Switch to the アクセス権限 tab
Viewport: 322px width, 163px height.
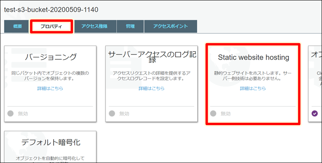click(95, 26)
